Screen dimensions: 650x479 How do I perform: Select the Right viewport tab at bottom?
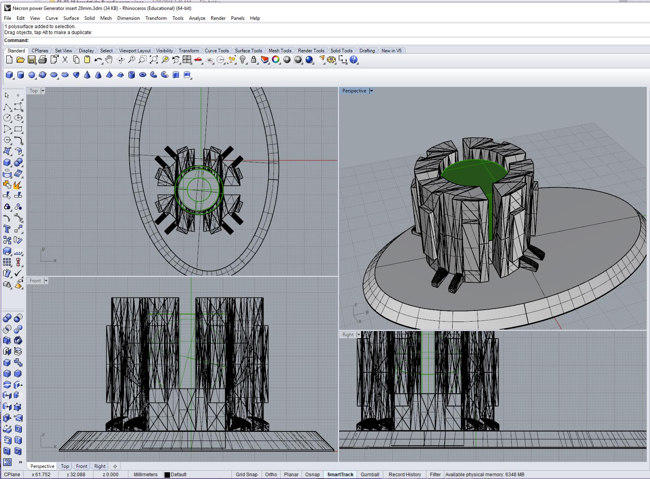[100, 466]
